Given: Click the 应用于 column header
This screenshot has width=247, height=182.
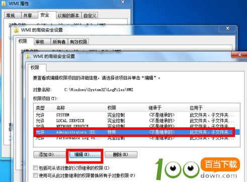Looking at the screenshot, I should (214, 108).
